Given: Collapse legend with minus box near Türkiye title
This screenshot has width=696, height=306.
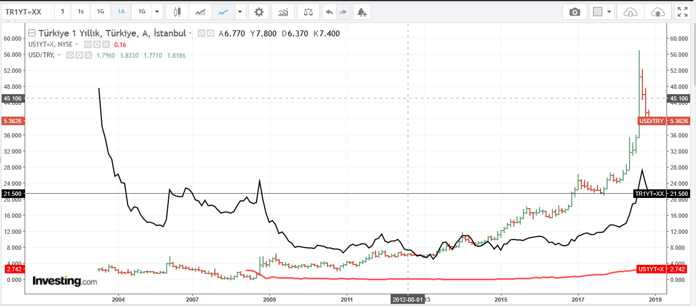Looking at the screenshot, I should [32, 33].
